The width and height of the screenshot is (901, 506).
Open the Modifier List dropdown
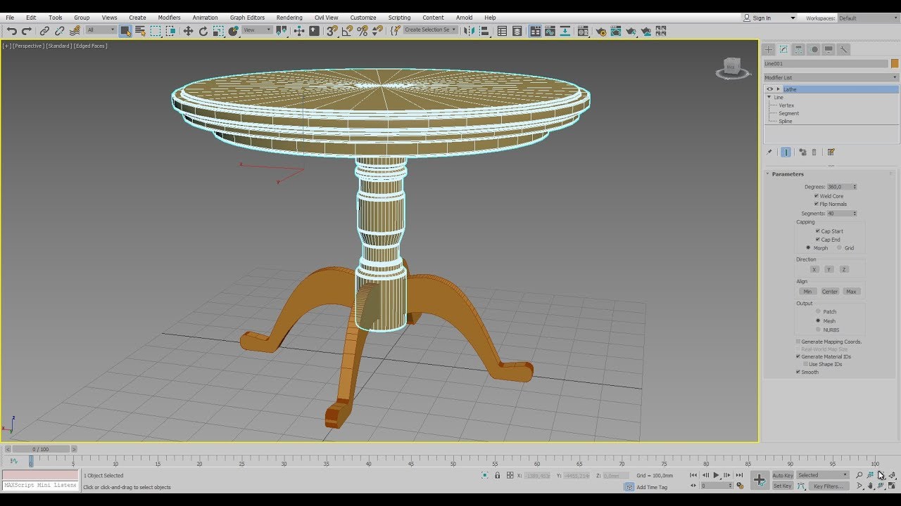pyautogui.click(x=831, y=77)
